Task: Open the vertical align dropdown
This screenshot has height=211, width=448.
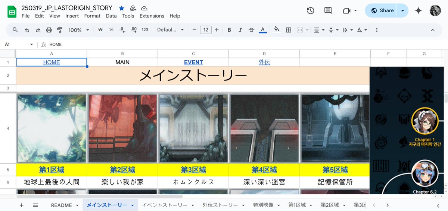Action: [333, 30]
